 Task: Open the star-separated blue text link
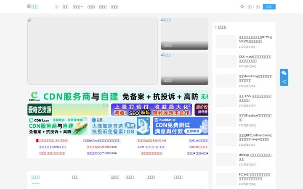tap(197, 153)
